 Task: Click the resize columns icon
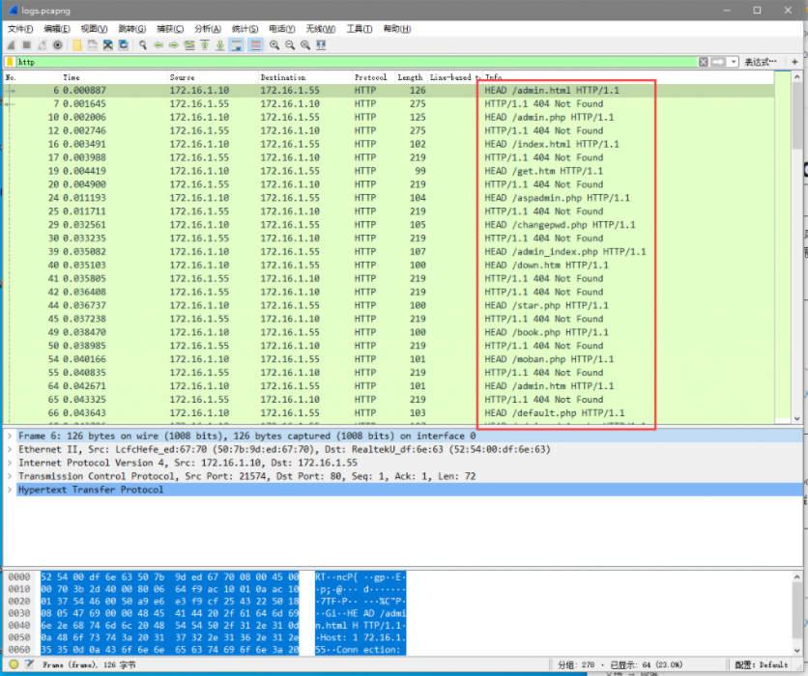(x=321, y=45)
